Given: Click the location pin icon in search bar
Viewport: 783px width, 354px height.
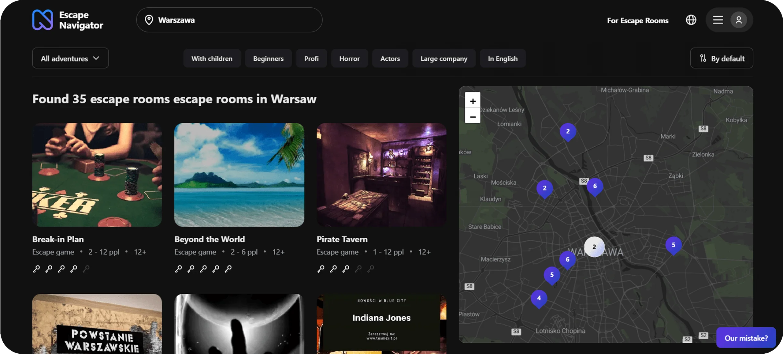Looking at the screenshot, I should pos(149,20).
